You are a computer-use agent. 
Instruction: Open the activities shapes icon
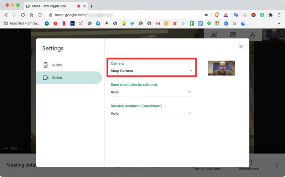tap(252, 35)
